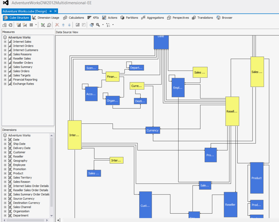Select the Internet Sales Order Details dimension
The image size is (279, 222).
pos(31,186)
